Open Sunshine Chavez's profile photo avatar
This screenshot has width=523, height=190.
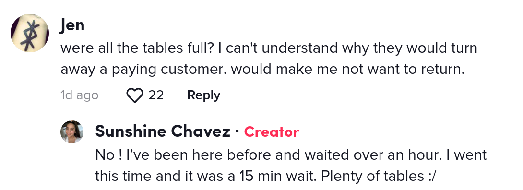coord(71,132)
